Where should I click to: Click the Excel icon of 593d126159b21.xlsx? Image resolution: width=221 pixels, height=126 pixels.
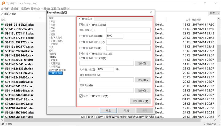point(2,24)
